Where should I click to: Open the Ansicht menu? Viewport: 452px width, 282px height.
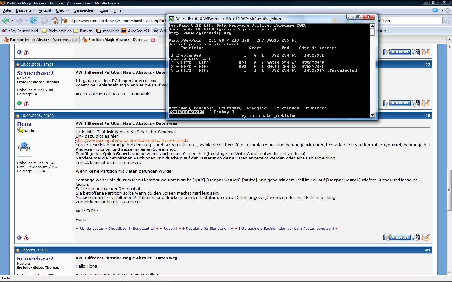click(x=45, y=10)
